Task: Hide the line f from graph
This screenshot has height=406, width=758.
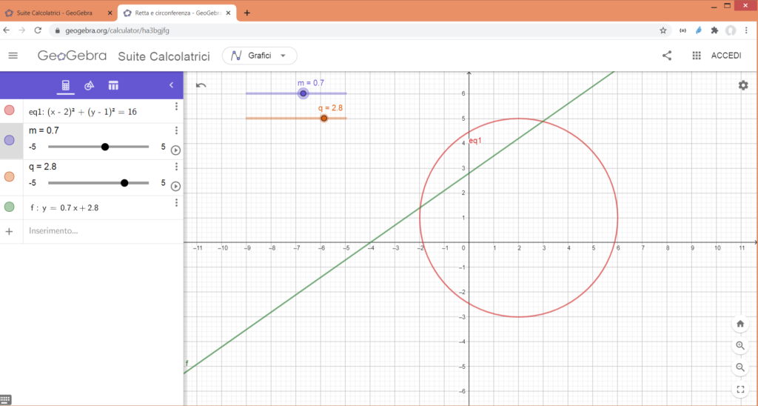Action: pyautogui.click(x=9, y=207)
